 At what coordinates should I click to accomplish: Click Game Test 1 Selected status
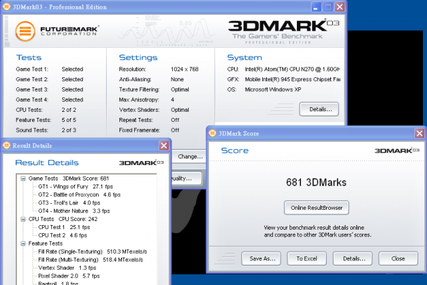72,69
